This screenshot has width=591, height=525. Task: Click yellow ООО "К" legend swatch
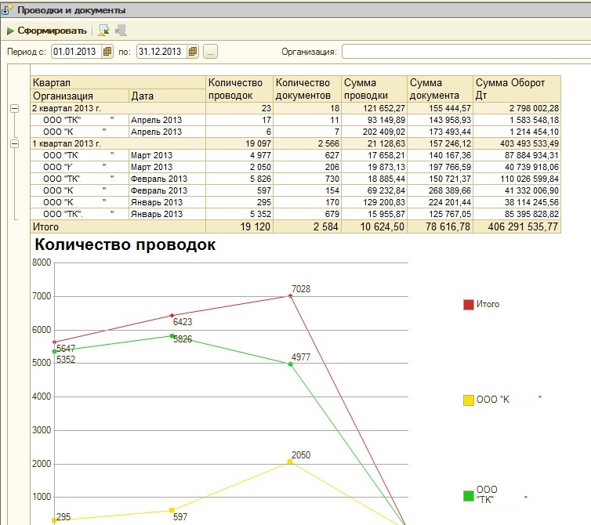(468, 400)
